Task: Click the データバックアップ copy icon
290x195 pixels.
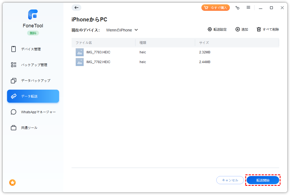Action: tap(14, 80)
